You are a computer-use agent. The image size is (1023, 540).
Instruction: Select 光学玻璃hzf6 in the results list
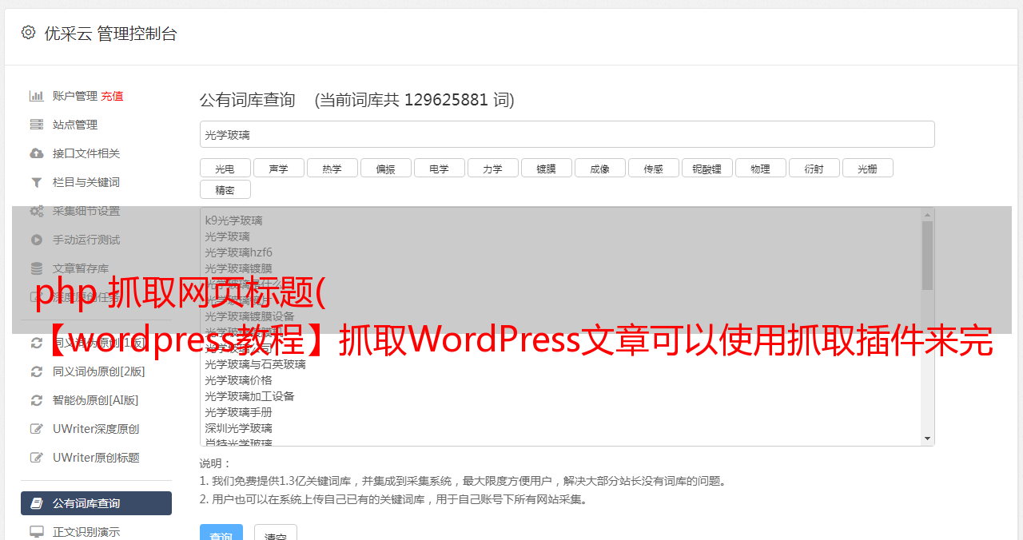pos(238,252)
